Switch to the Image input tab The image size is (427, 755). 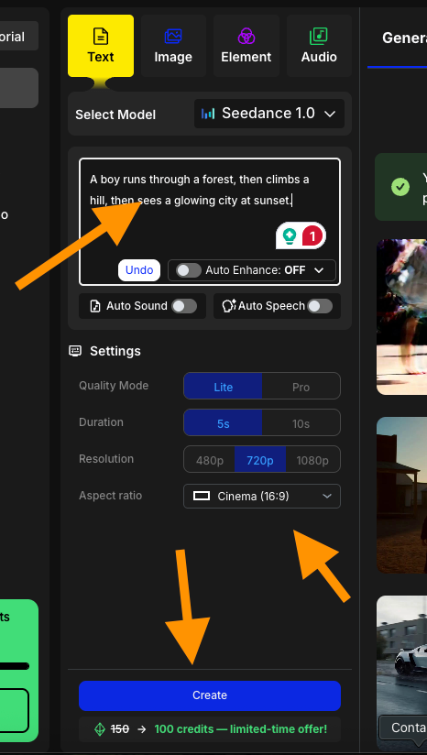[173, 46]
